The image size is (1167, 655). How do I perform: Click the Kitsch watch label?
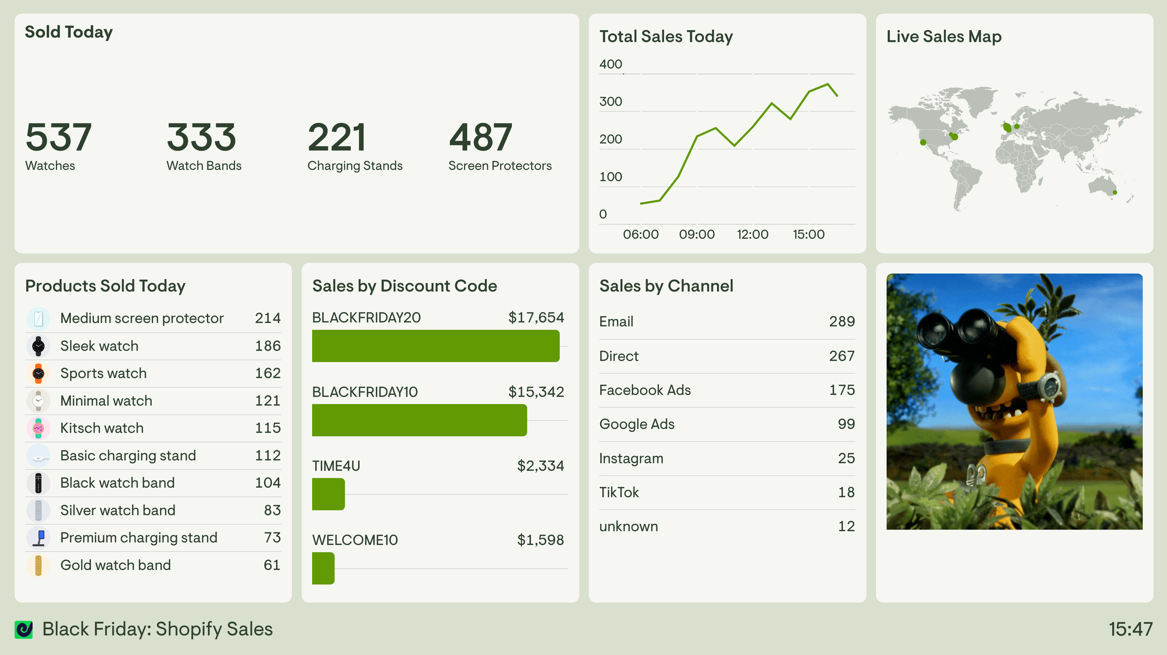click(102, 428)
